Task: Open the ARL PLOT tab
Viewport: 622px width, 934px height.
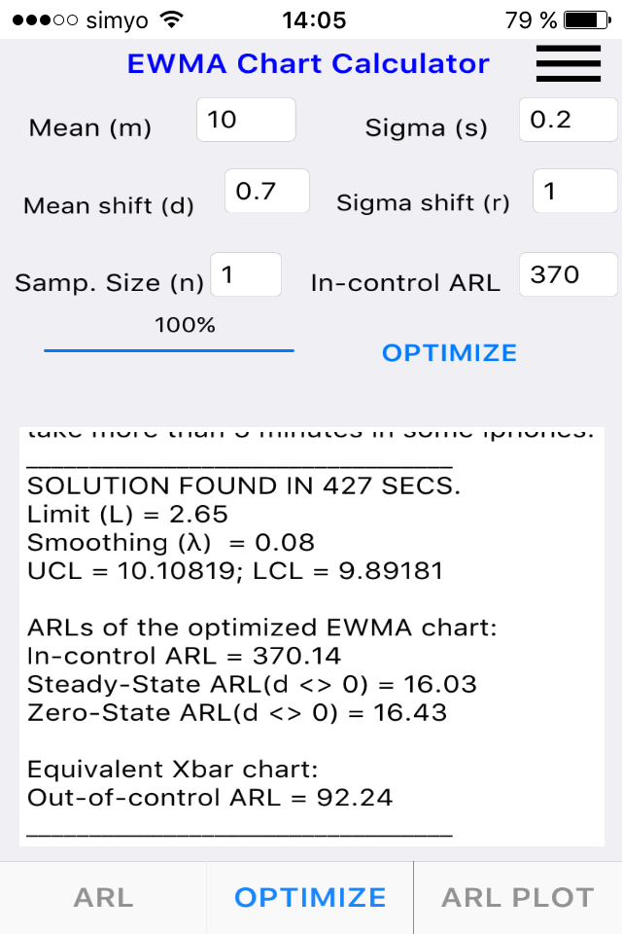Action: (517, 897)
